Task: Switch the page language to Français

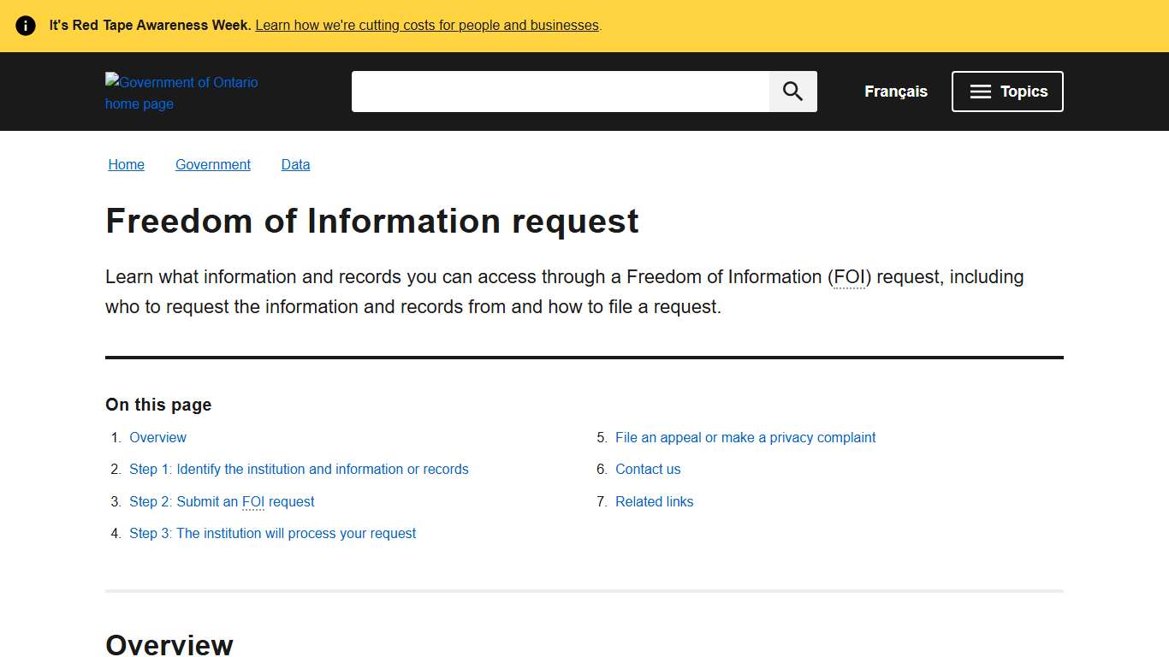Action: click(895, 91)
